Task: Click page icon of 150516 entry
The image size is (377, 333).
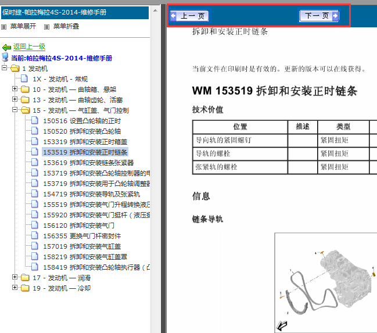Action: point(35,120)
